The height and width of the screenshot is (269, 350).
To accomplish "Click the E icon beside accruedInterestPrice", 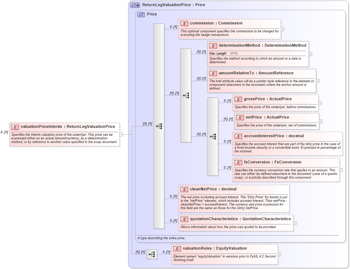I will (x=238, y=136).
